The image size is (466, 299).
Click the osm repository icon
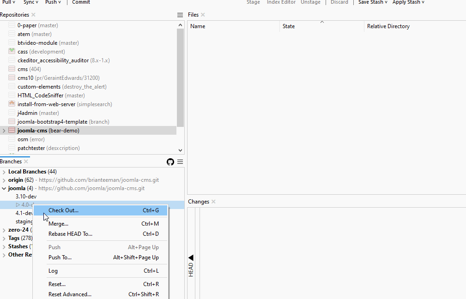pos(12,139)
